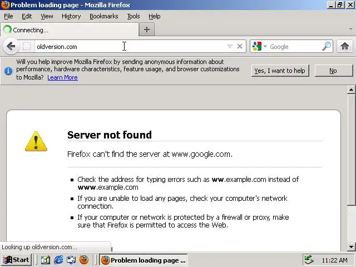Click the magnifying glass search icon
Image resolution: width=356 pixels, height=267 pixels.
(327, 46)
